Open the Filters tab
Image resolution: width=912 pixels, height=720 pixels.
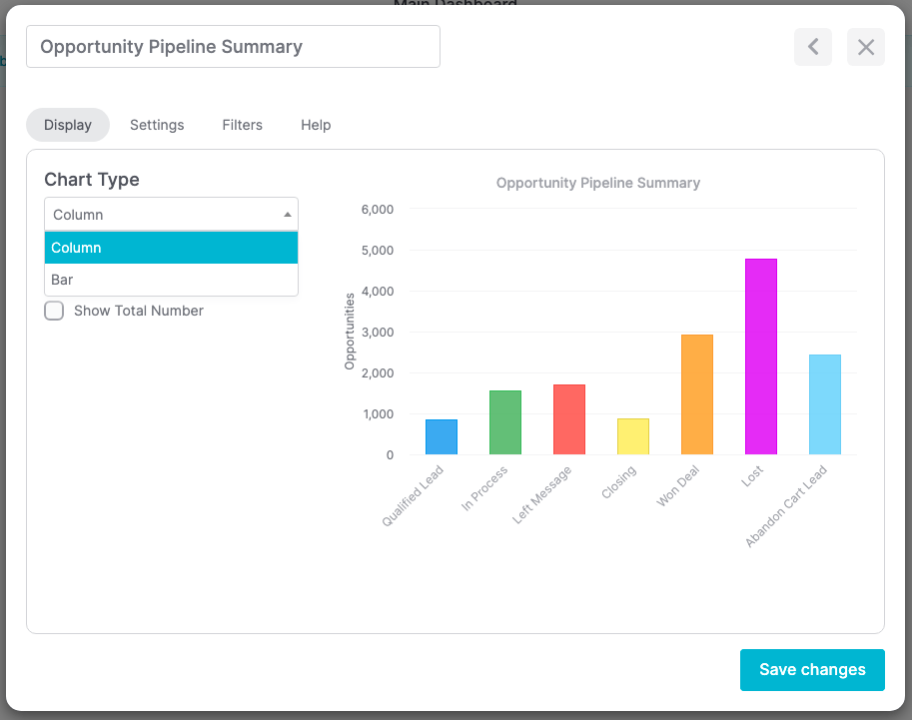click(x=242, y=125)
